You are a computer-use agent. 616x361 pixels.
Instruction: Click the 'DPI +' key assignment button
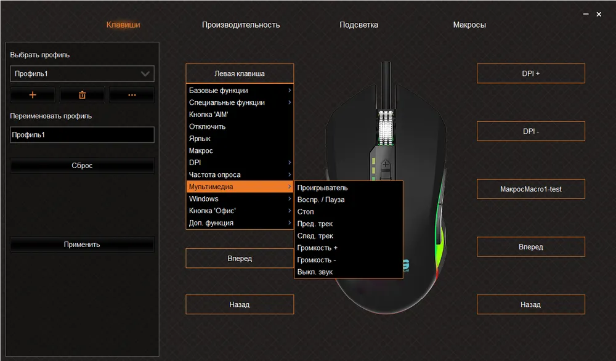[530, 73]
